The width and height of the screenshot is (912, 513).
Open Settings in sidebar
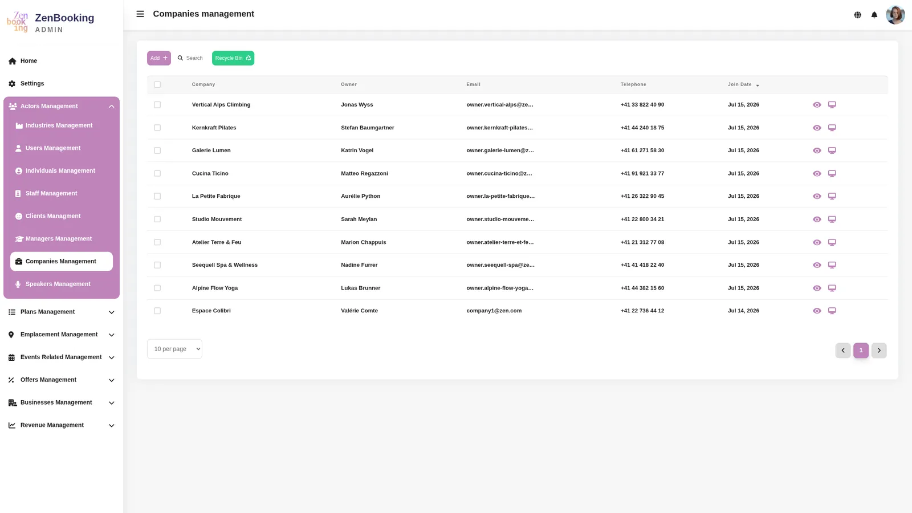click(x=62, y=84)
